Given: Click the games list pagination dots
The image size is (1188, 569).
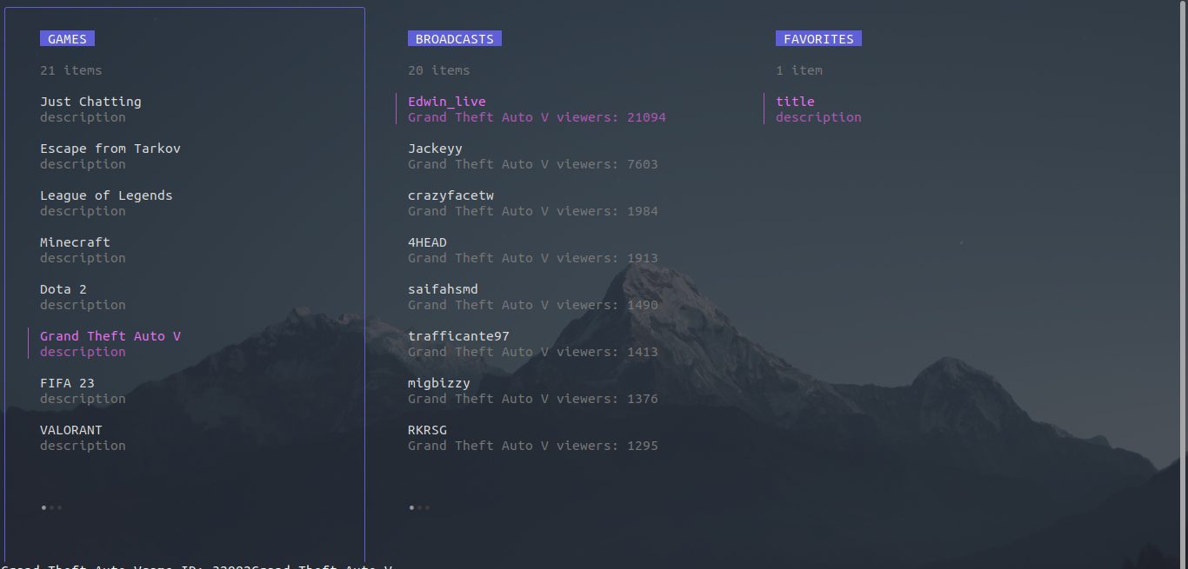Looking at the screenshot, I should pos(51,507).
